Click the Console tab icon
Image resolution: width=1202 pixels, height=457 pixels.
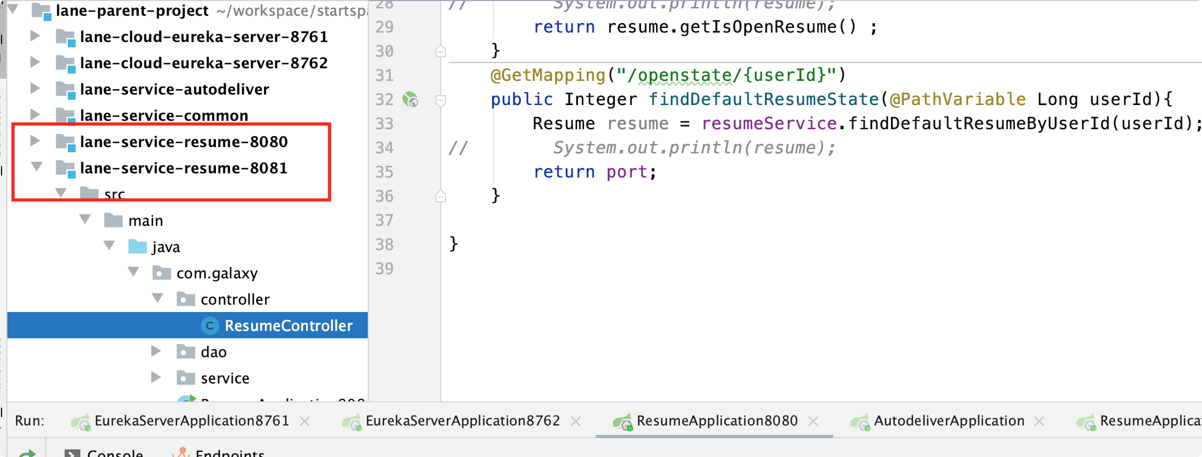(72, 453)
